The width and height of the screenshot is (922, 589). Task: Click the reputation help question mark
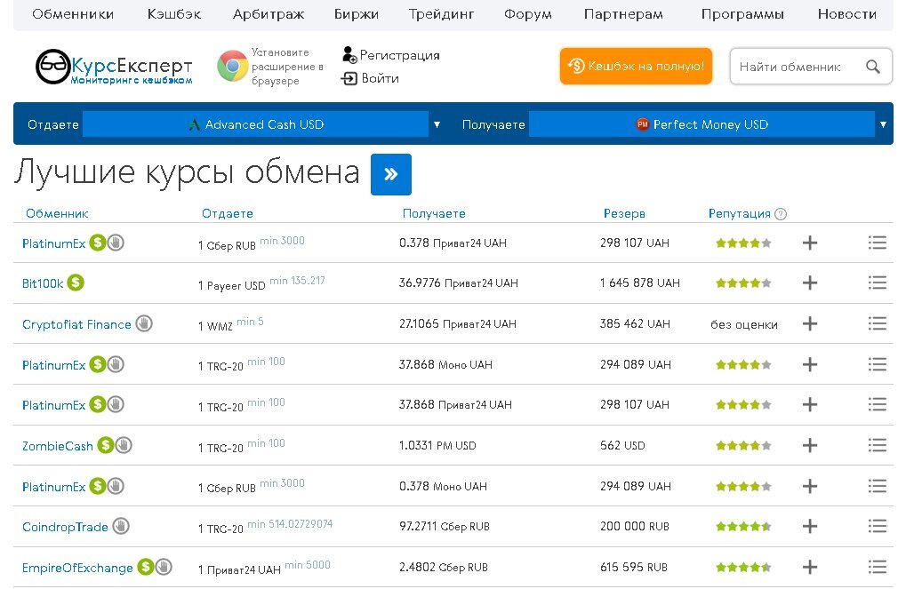click(x=781, y=214)
